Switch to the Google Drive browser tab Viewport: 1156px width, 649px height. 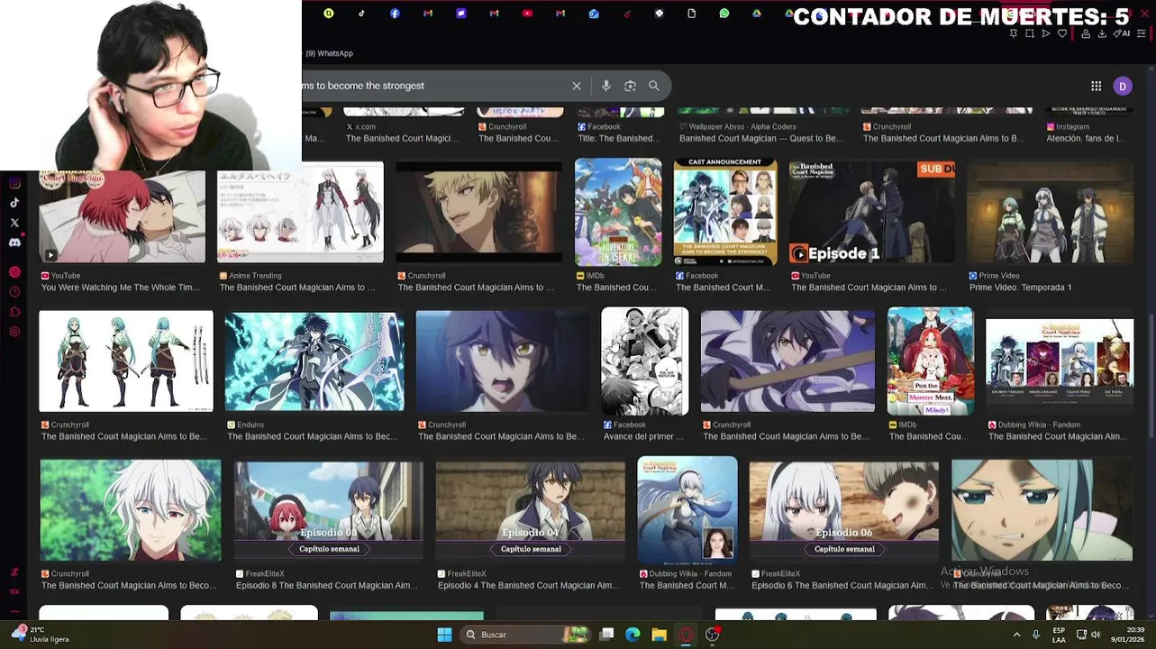tap(757, 14)
